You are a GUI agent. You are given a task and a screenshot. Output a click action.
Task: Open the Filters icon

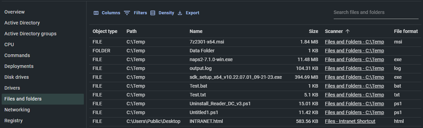click(x=127, y=13)
